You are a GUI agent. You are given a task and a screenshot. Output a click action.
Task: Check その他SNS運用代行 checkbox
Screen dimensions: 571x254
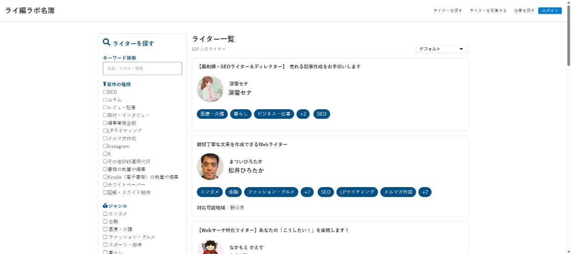(105, 162)
